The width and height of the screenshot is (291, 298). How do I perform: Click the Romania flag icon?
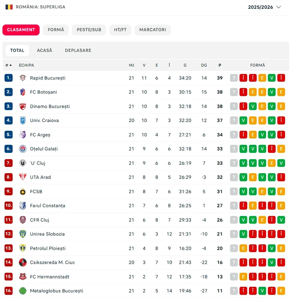(9, 7)
